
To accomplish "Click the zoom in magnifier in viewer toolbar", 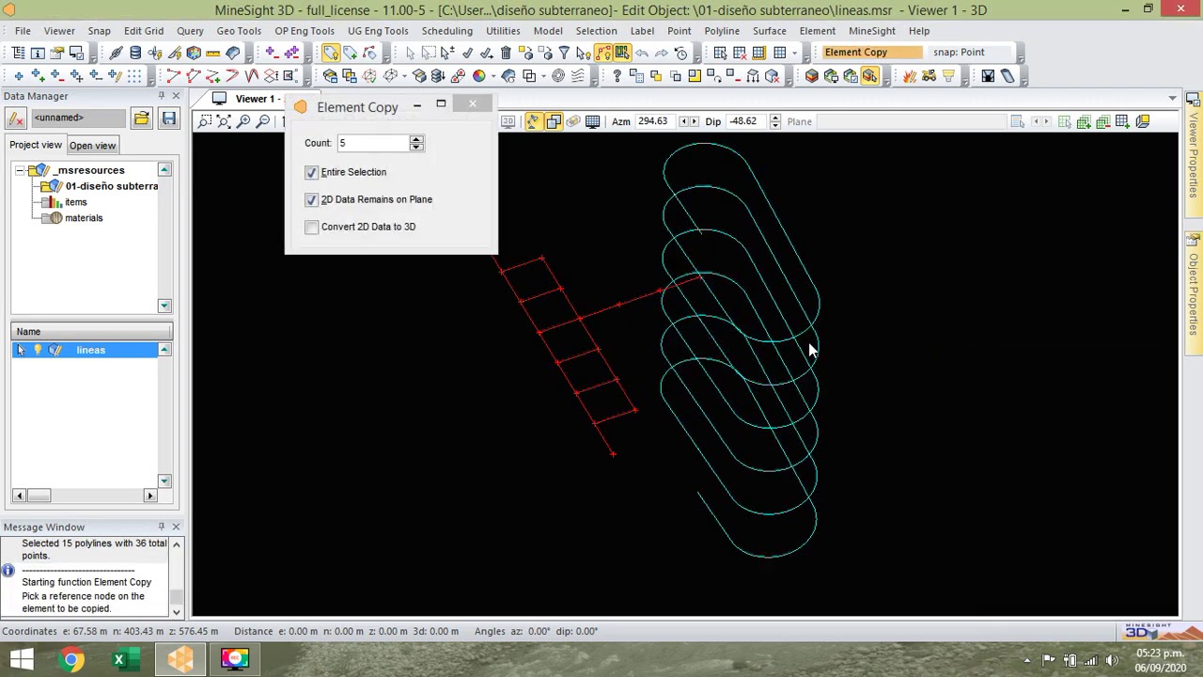I will coord(243,121).
